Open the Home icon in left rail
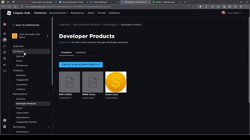 point(5,33)
